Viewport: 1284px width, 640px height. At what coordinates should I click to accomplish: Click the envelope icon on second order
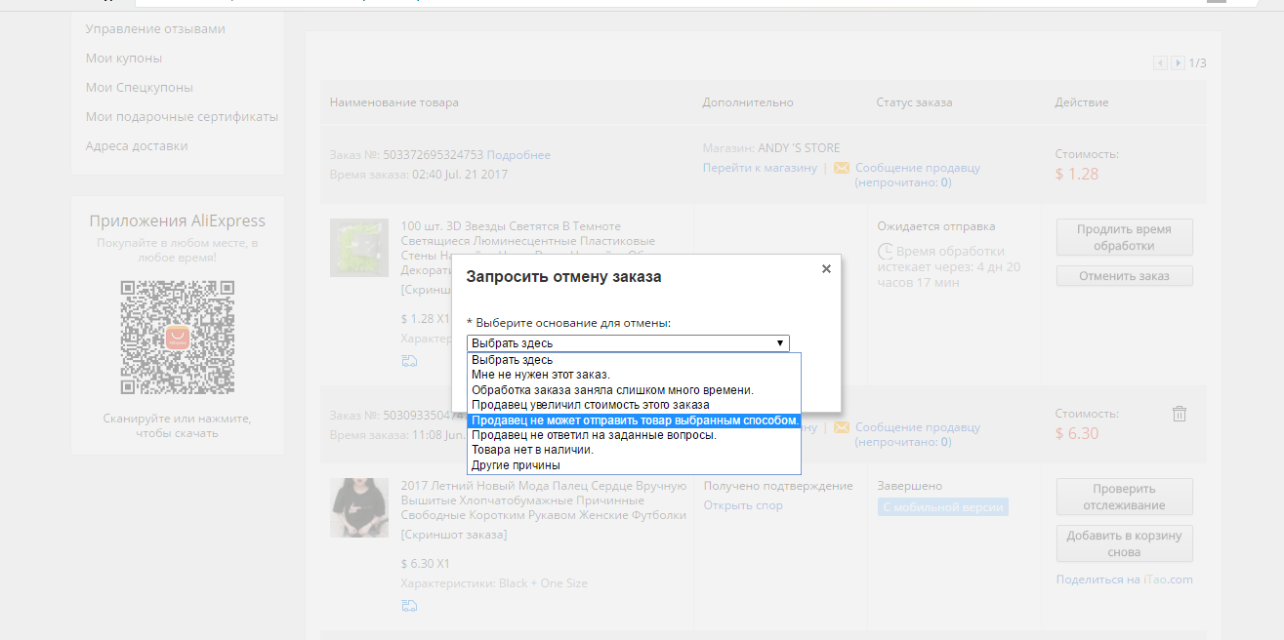tap(841, 427)
